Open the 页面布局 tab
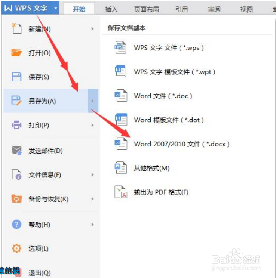Screen dimensions: 276x278 147,9
